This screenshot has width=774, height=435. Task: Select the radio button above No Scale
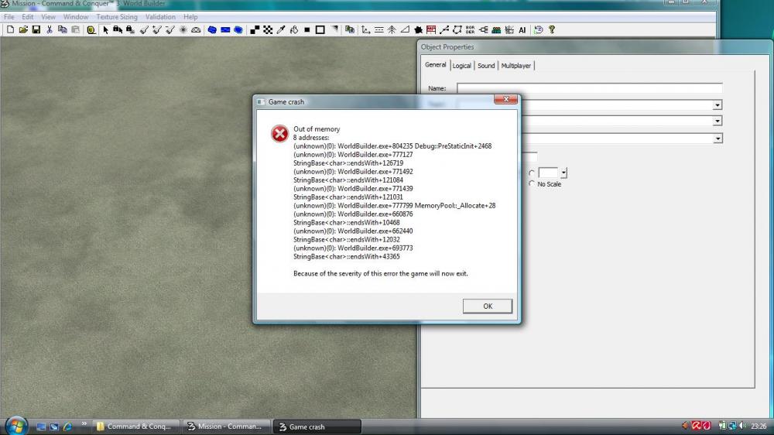coord(531,173)
